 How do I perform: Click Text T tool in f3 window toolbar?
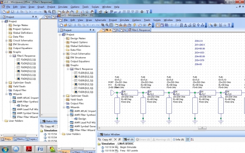229,25
